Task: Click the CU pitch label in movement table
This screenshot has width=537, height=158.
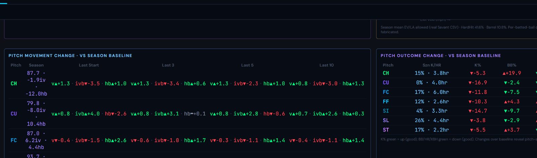Action: [14, 114]
